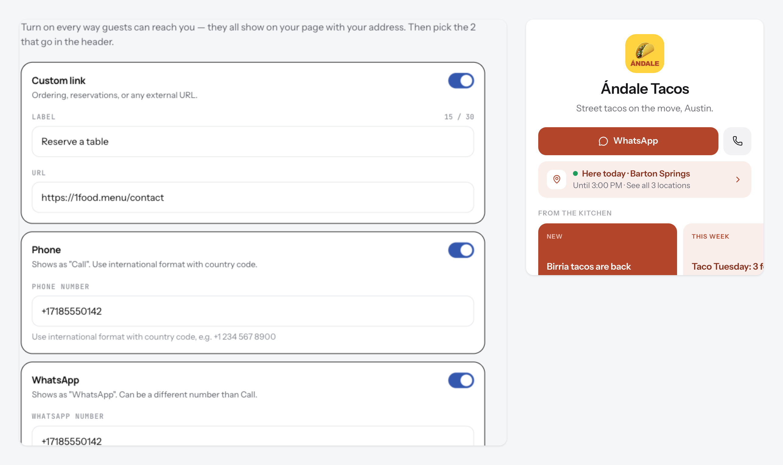The width and height of the screenshot is (783, 465).
Task: Expand locations via the chevron arrow
Action: pos(738,180)
